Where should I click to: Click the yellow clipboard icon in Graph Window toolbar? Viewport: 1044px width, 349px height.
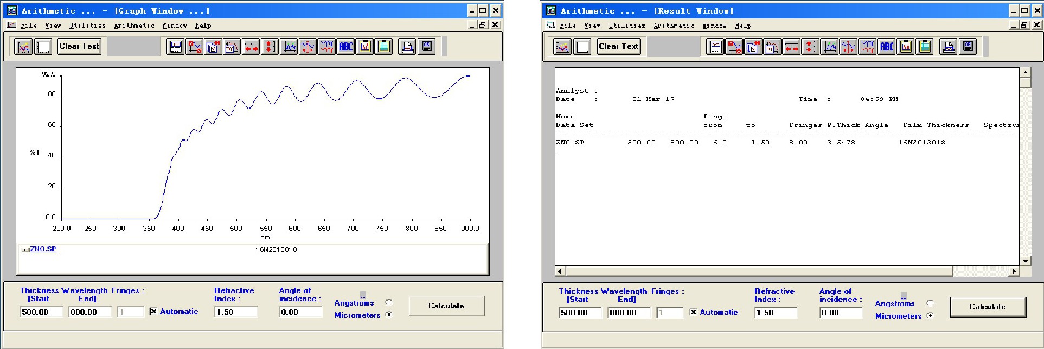pos(384,47)
